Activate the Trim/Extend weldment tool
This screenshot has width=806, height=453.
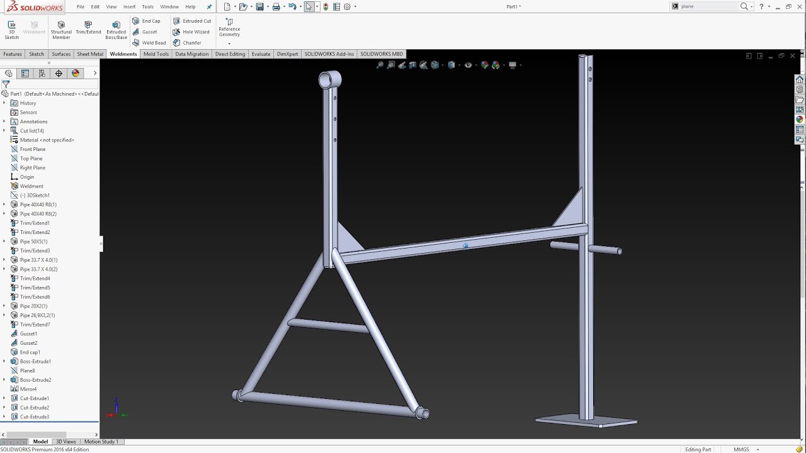click(88, 28)
